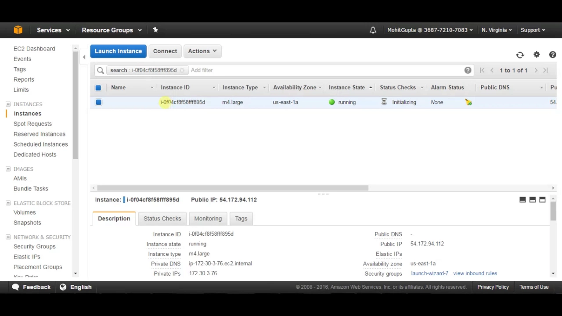This screenshot has height=316, width=562.
Task: Open the launch-wizard-7 security group link
Action: (x=429, y=273)
